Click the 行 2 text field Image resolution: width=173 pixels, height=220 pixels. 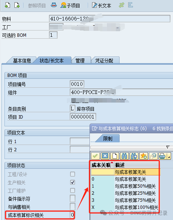pyautogui.click(x=80, y=149)
